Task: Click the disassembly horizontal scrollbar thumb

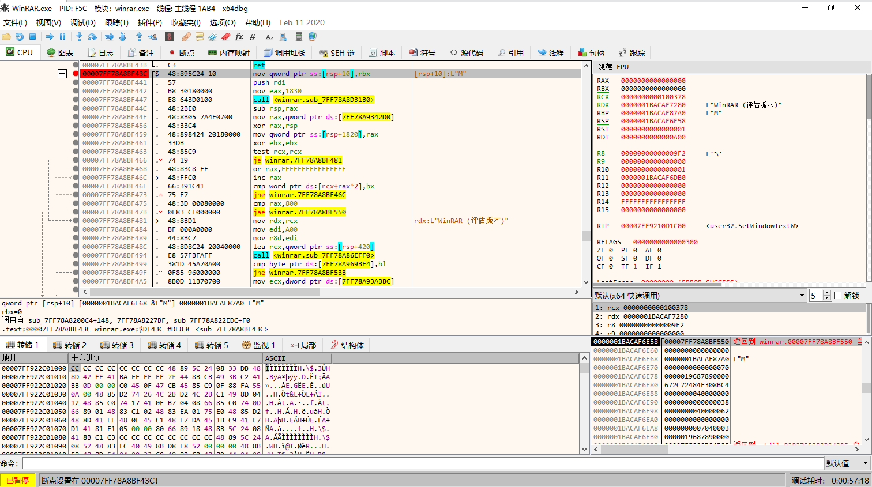Action: [x=205, y=292]
